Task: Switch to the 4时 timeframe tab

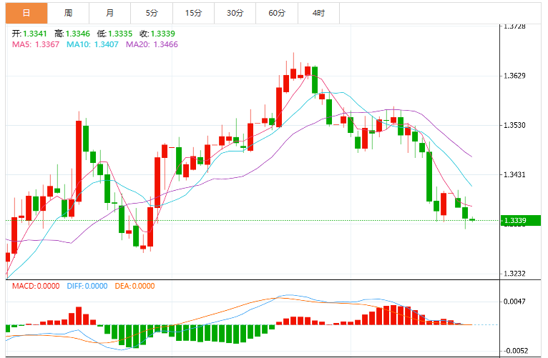Action: (318, 14)
